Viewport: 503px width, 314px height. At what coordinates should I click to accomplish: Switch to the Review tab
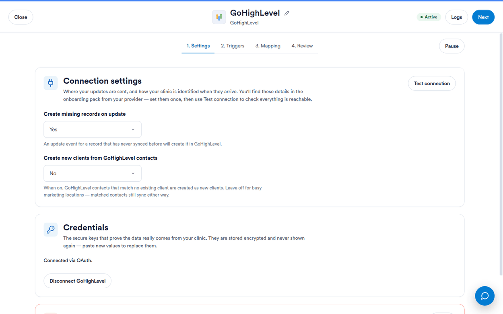pos(302,46)
